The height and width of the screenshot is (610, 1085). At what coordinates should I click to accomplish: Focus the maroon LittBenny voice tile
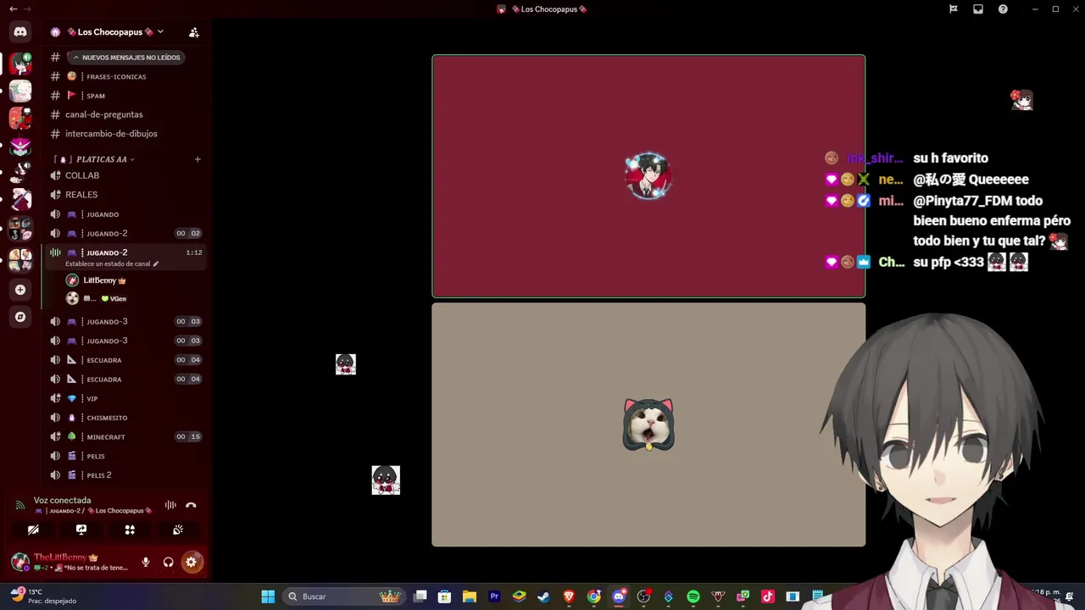pos(648,176)
